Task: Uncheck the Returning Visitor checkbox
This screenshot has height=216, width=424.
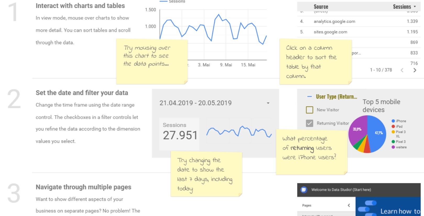Action: pos(310,123)
